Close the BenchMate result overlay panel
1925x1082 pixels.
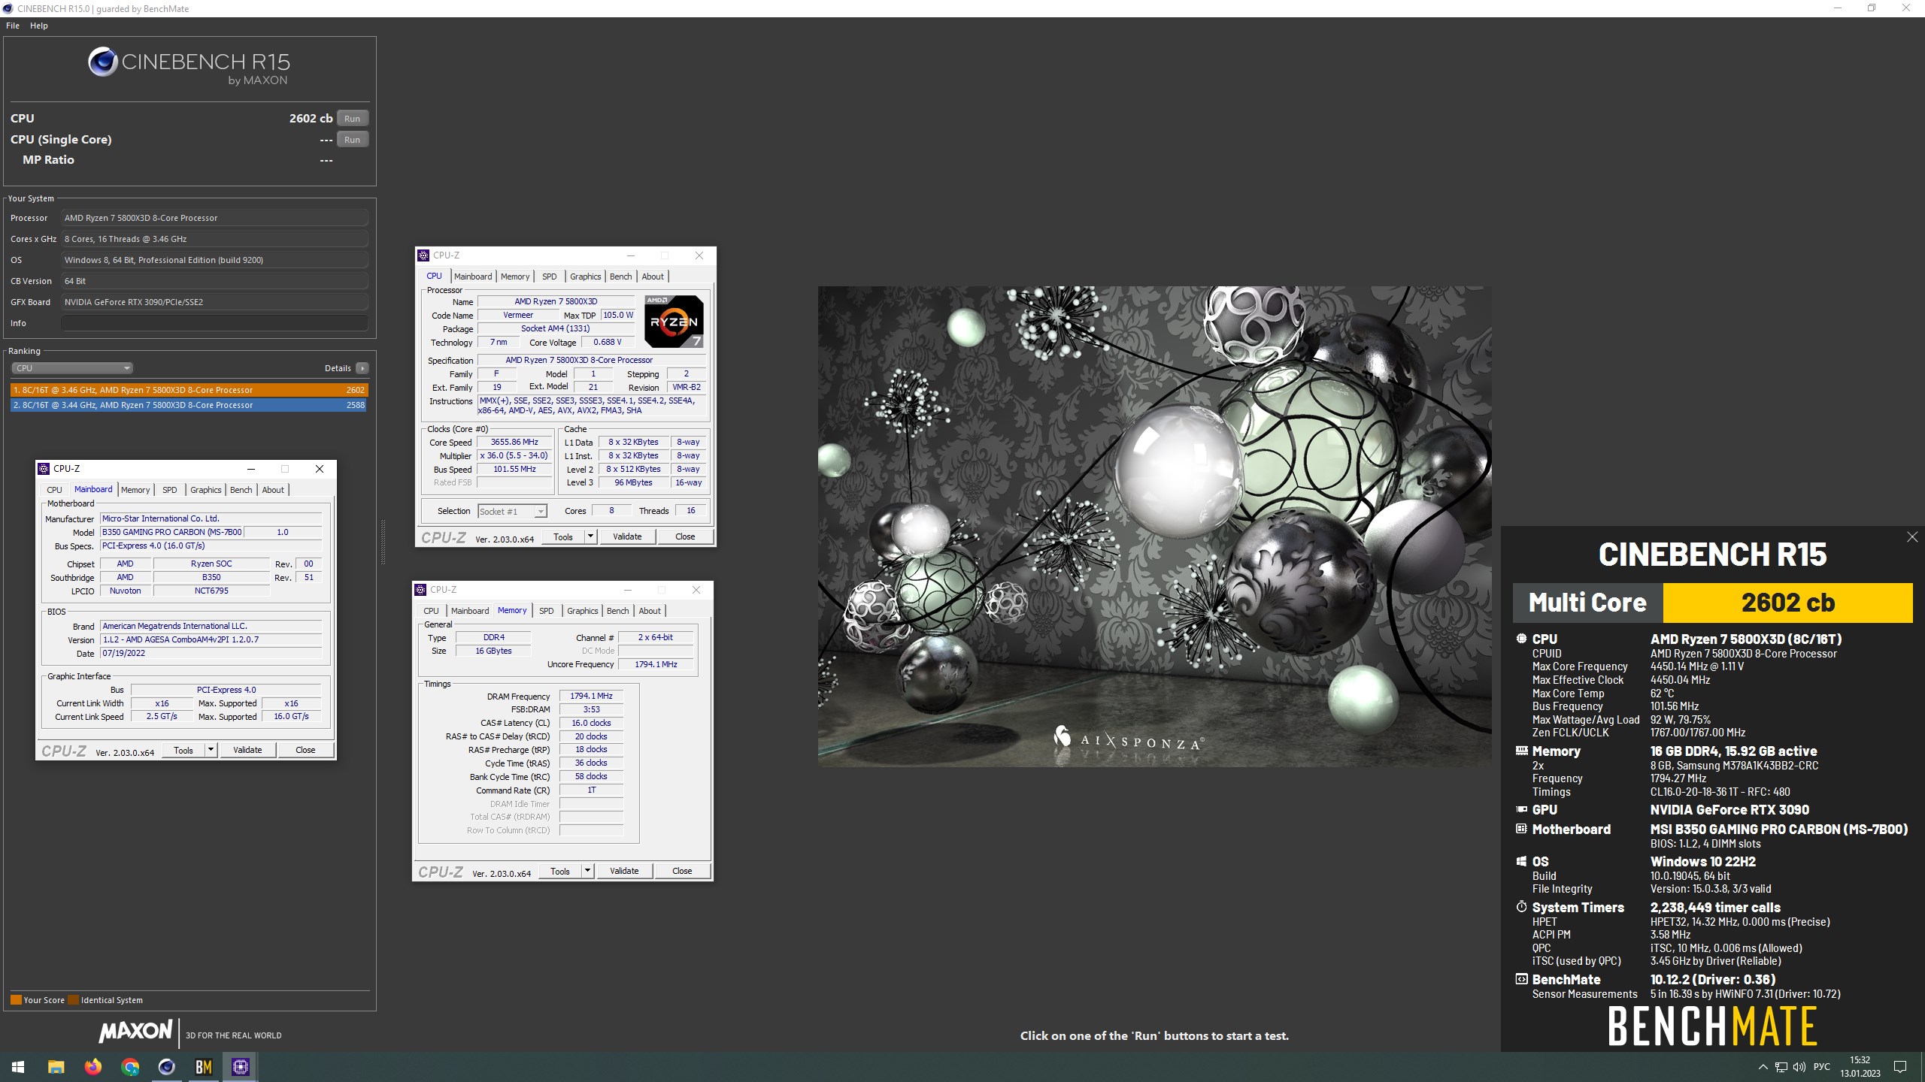(x=1912, y=536)
